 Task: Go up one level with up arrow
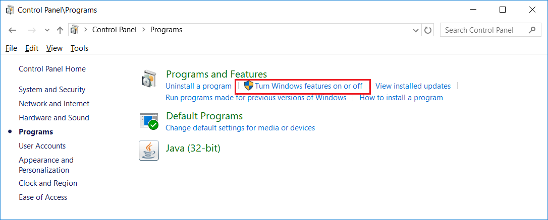[x=60, y=30]
